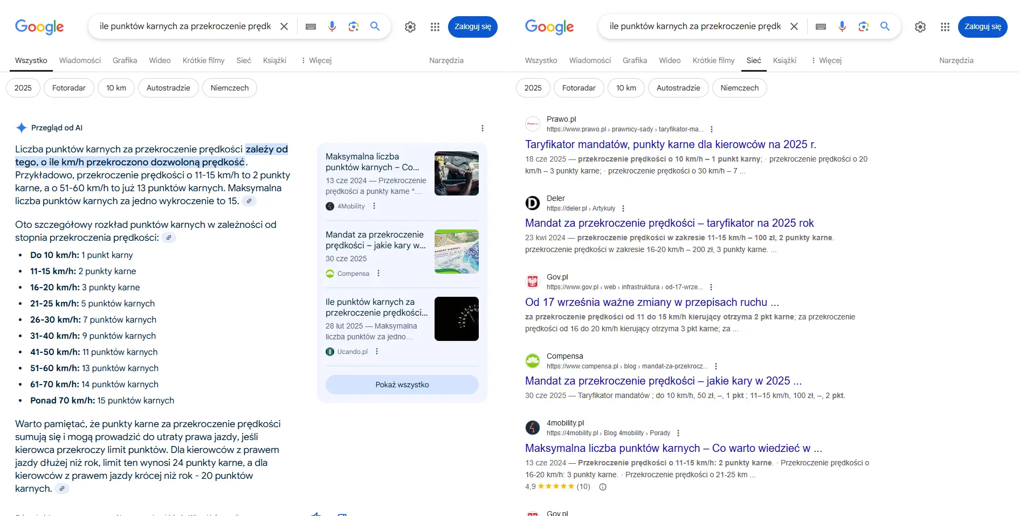1019x516 pixels.
Task: Open three-dot menu beside Ucando.pl source
Action: [377, 352]
